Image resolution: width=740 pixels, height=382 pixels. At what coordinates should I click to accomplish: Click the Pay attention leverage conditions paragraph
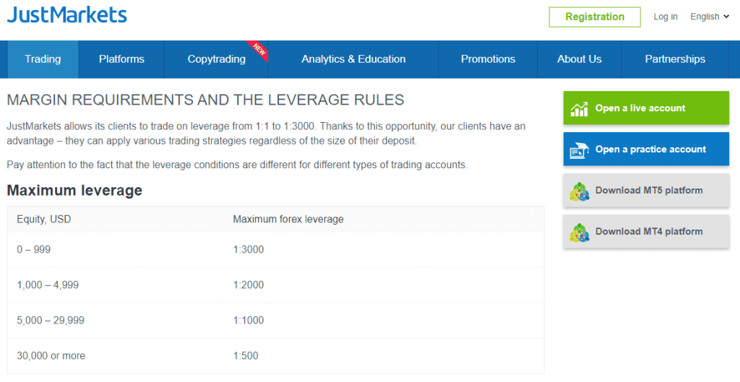click(x=237, y=165)
